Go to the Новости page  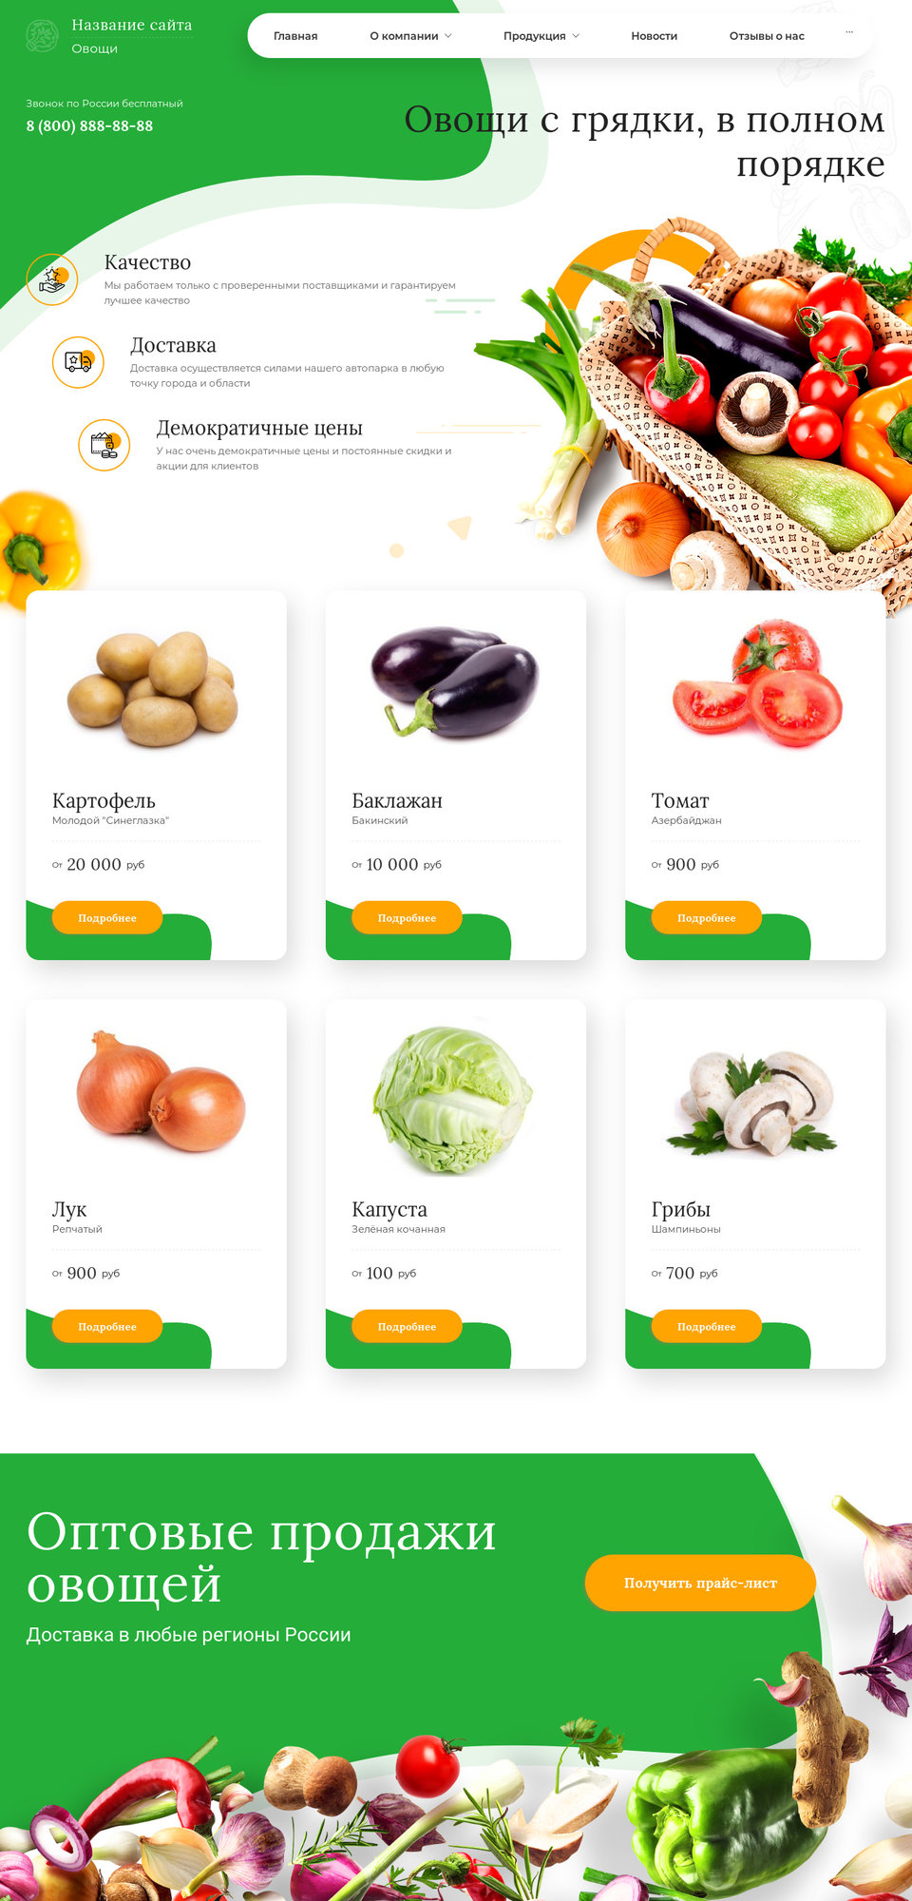[x=654, y=36]
